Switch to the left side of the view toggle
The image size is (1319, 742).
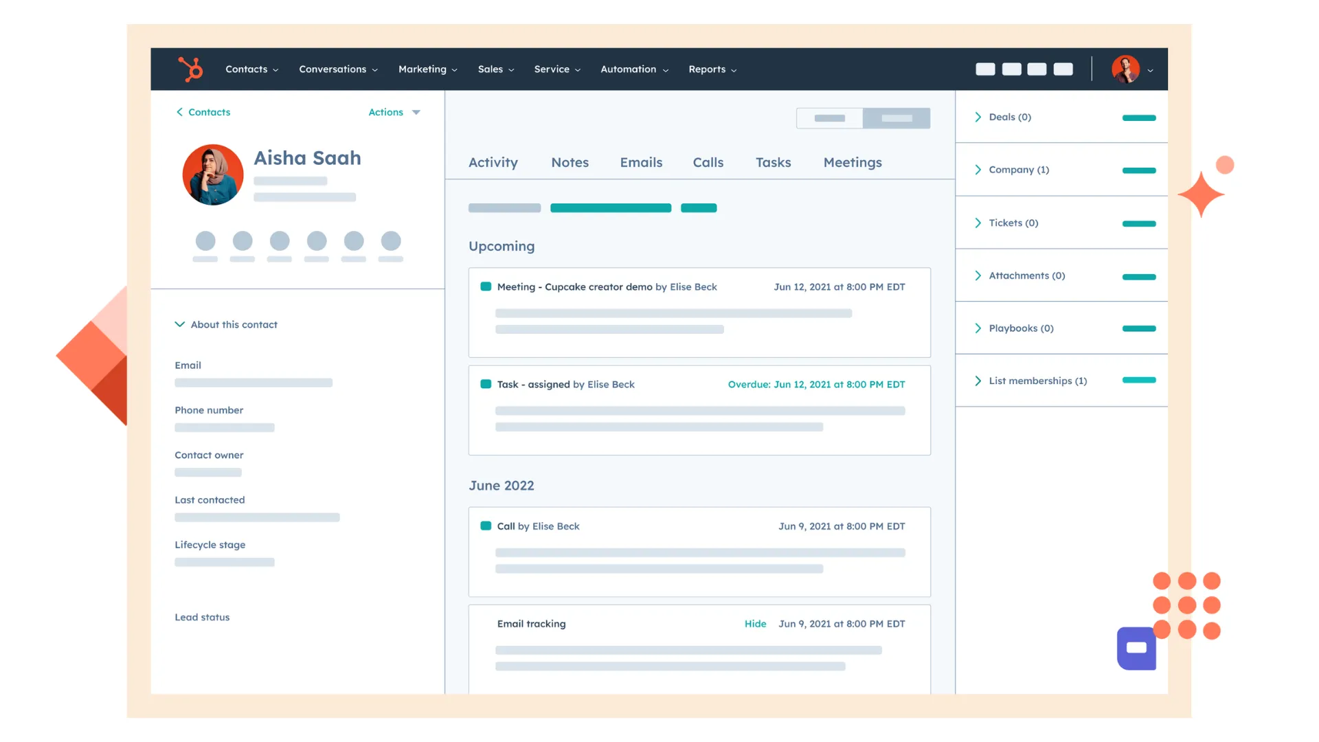click(x=830, y=118)
